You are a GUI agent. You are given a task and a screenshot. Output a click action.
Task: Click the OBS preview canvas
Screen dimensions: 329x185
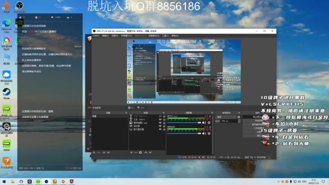point(184,71)
